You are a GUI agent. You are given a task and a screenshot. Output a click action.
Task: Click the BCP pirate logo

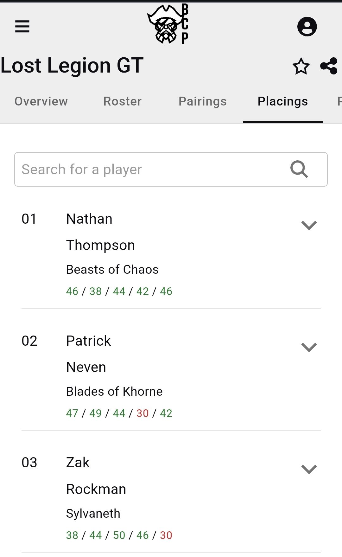point(168,24)
